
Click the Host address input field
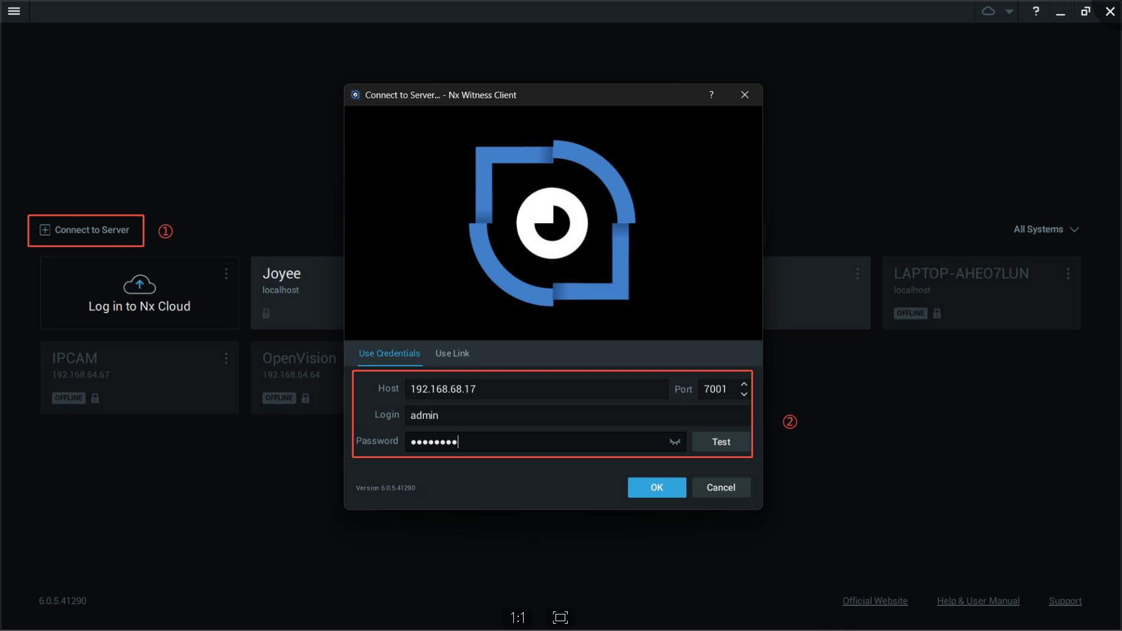pyautogui.click(x=537, y=389)
